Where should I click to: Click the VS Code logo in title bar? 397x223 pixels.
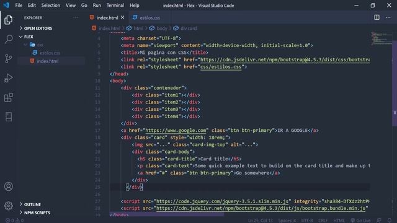coord(6,5)
